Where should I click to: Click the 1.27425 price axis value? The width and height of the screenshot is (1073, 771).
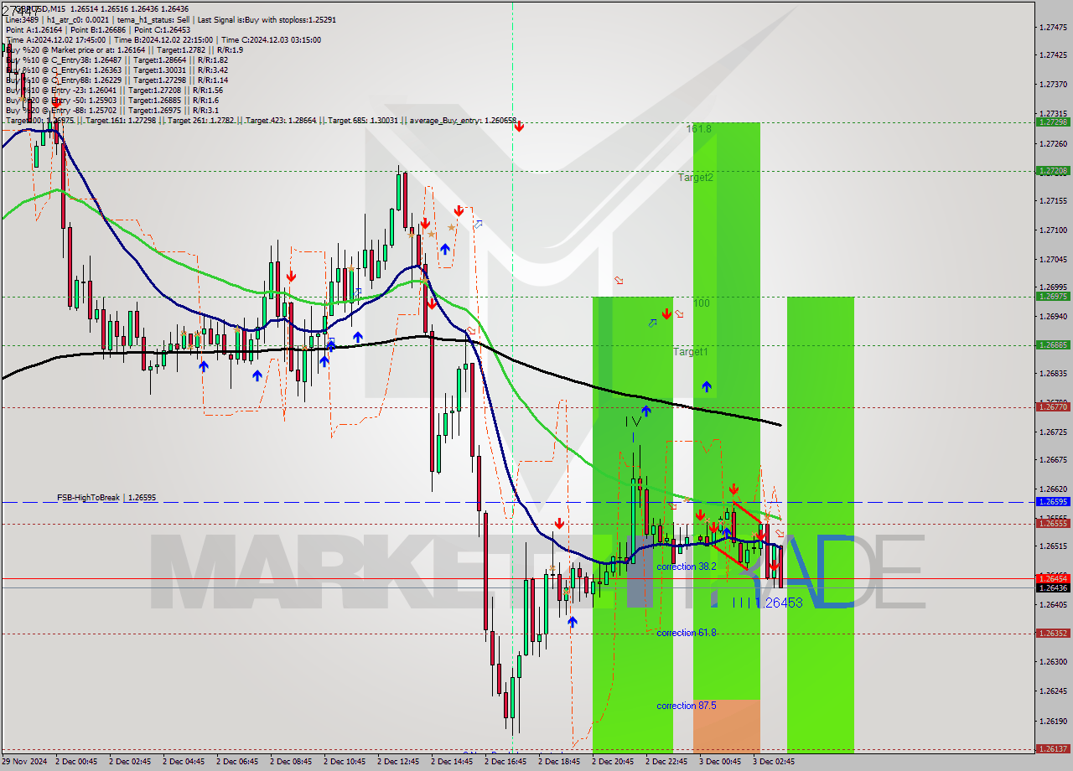click(1052, 55)
